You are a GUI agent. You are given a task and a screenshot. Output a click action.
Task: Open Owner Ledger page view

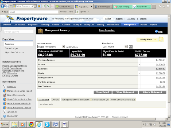point(11,48)
